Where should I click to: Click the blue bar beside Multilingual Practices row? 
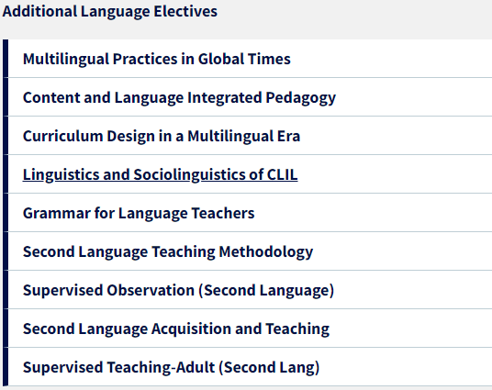pos(6,59)
